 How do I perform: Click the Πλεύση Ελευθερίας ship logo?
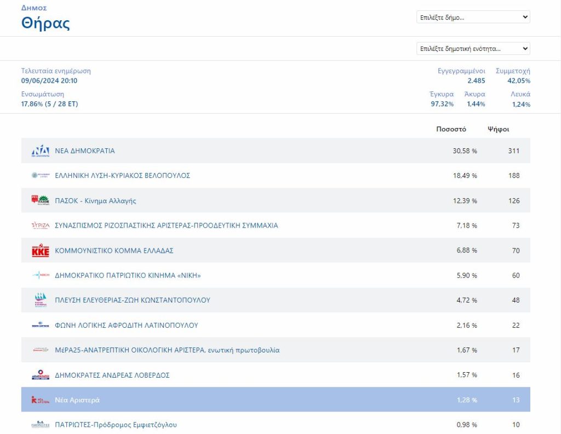click(x=41, y=300)
